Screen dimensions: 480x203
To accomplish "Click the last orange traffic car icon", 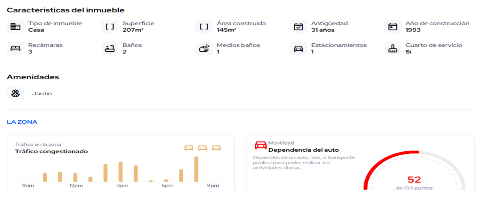I will click(x=216, y=148).
